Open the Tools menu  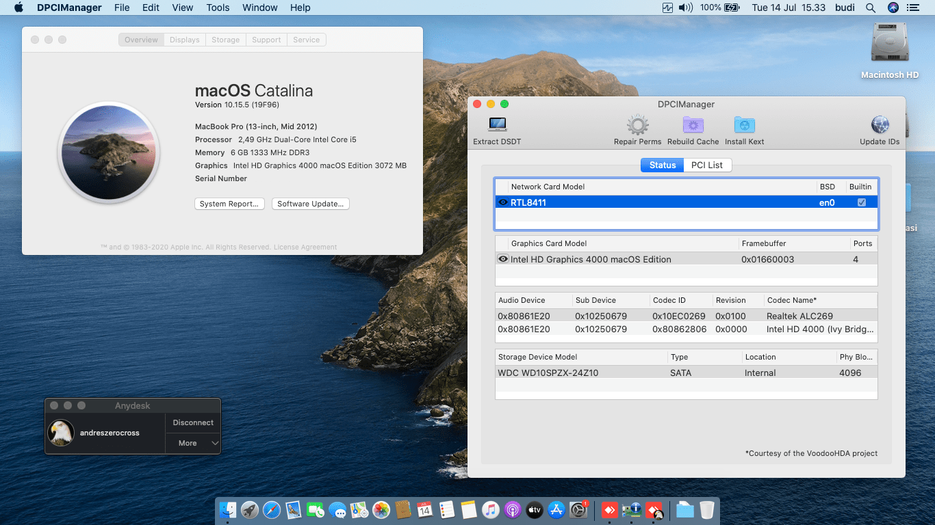coord(218,8)
